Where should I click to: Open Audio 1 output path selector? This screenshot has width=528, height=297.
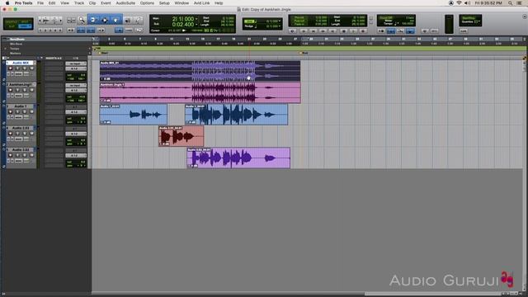click(x=76, y=112)
